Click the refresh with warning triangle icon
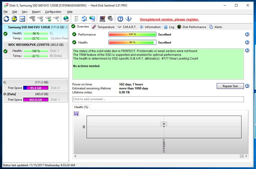 [14, 19]
